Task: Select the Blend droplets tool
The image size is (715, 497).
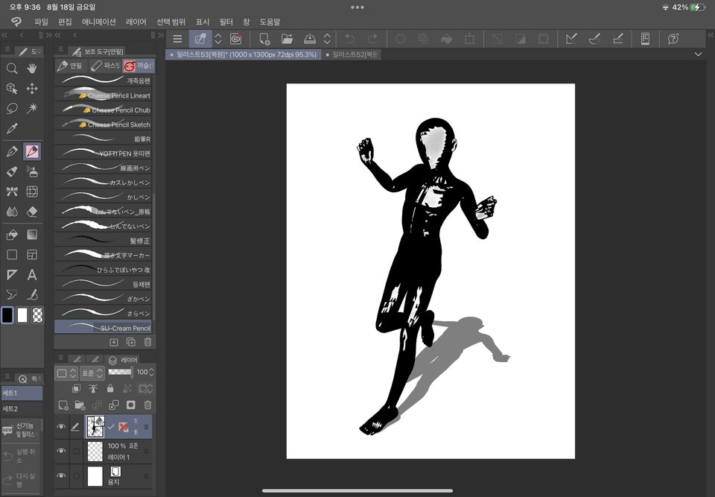Action: tap(12, 212)
